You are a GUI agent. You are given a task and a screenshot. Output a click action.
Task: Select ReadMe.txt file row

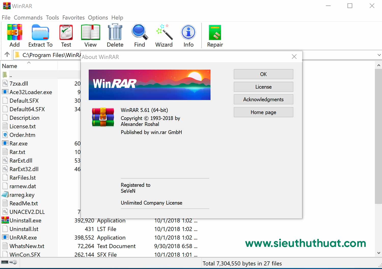coord(24,203)
